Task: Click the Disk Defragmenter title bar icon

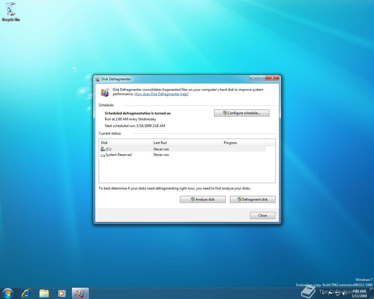Action: click(97, 79)
